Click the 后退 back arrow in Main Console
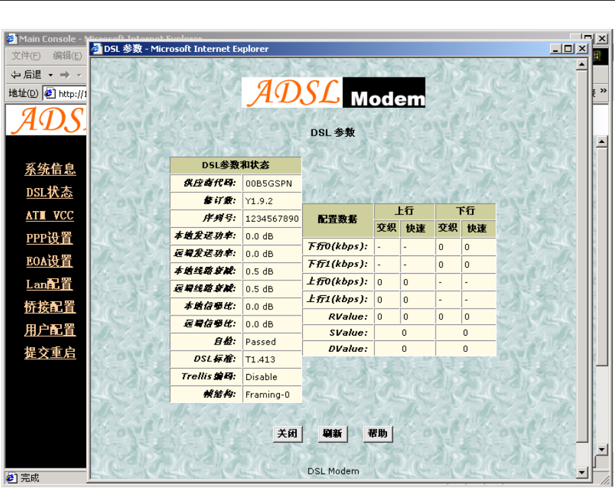Viewport: 615px width, 488px height. point(26,74)
